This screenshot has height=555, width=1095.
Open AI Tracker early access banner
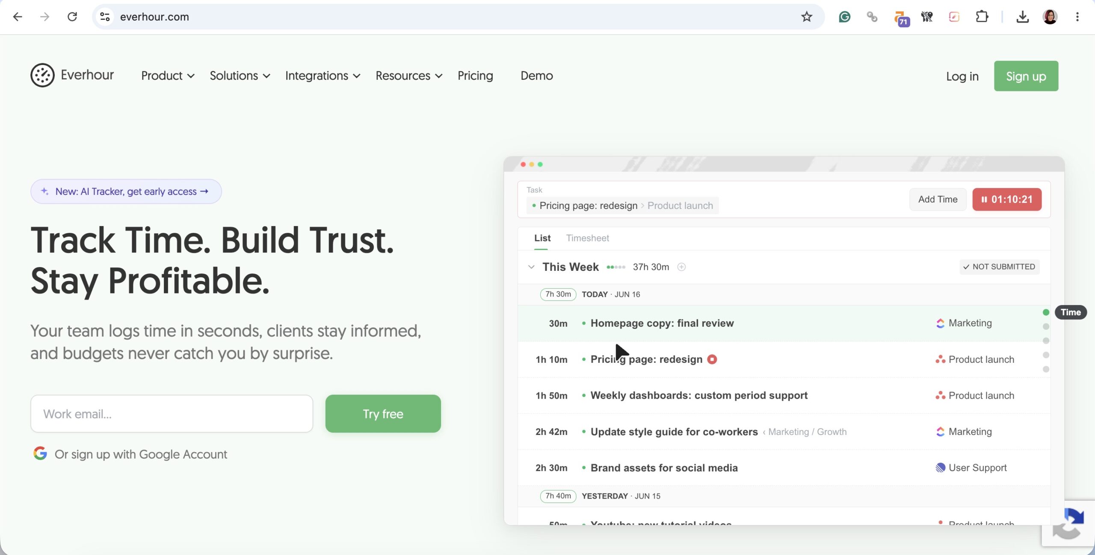click(x=126, y=191)
